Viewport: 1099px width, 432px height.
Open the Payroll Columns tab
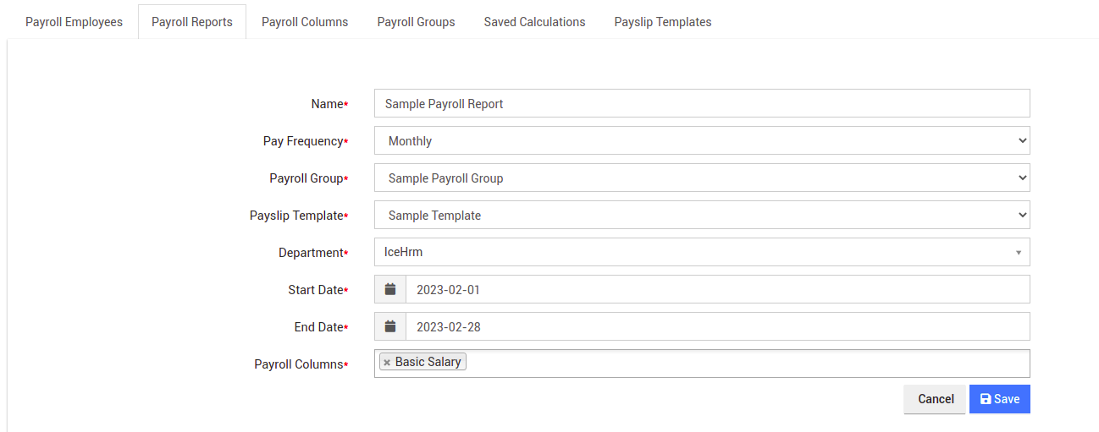(305, 22)
